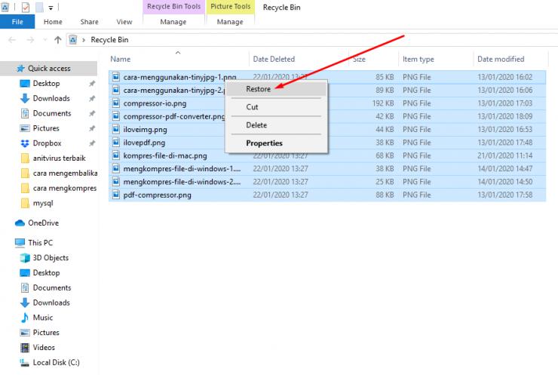Click the cara-menggunakan-tinyjpg-2 file icon
Screen dimensions: 558x375
pyautogui.click(x=116, y=90)
